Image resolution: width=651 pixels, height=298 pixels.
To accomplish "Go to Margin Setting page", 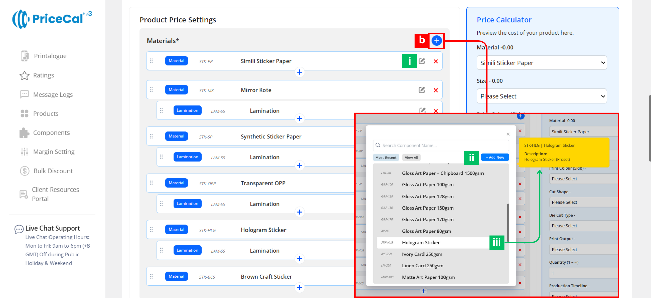I will coord(54,152).
